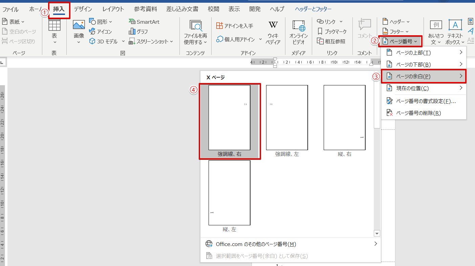The width and height of the screenshot is (475, 266).
Task: Select 縦、左 page number thumbnail
Action: tap(229, 196)
